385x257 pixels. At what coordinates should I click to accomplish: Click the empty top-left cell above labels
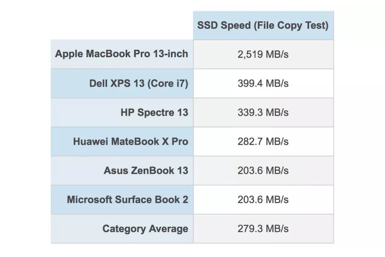pyautogui.click(x=122, y=26)
